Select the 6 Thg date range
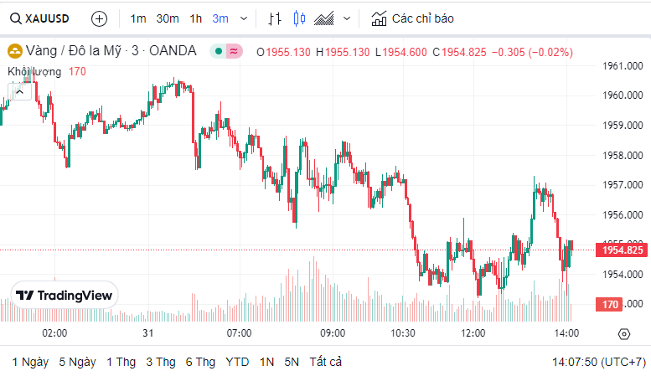The height and width of the screenshot is (376, 651). [x=200, y=362]
